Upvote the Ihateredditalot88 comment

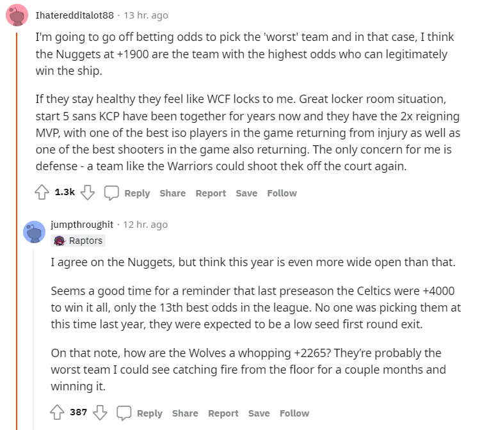point(42,193)
